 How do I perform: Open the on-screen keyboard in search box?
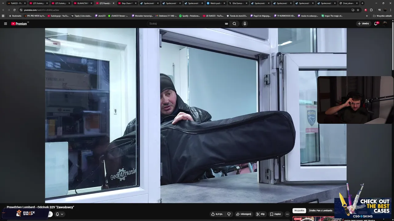(x=227, y=24)
